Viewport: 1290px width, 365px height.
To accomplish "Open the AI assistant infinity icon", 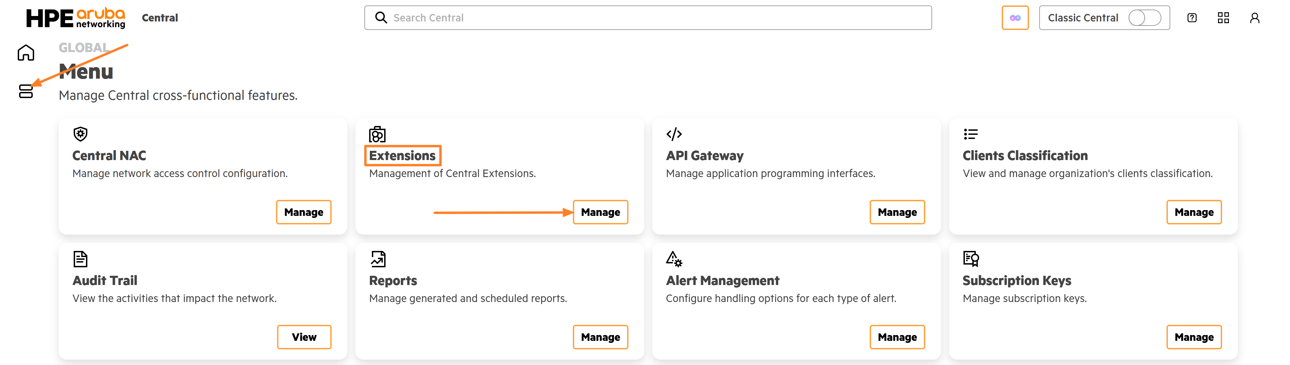I will pos(1015,18).
